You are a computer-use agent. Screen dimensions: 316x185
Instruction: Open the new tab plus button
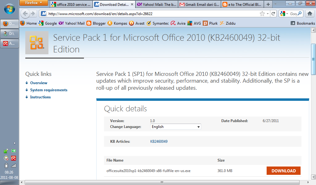(x=268, y=4)
